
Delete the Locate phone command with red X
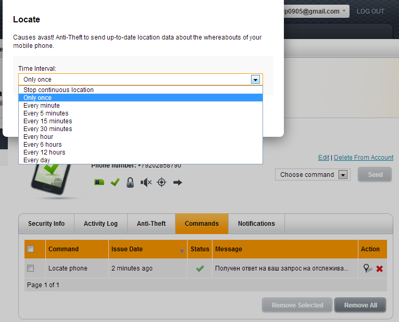pos(380,268)
